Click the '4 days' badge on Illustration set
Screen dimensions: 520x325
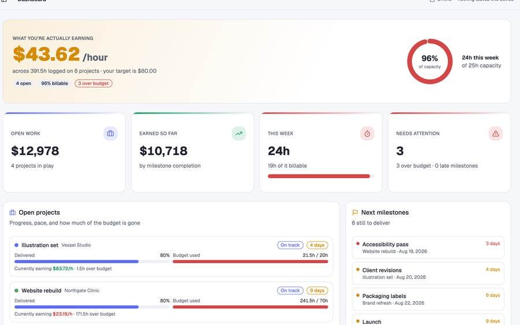pos(317,245)
